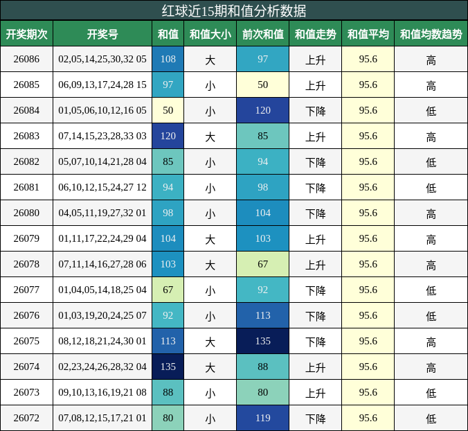This screenshot has width=468, height=431.
Task: Click 95.6 average cell in row 26079
Action: [x=368, y=238]
